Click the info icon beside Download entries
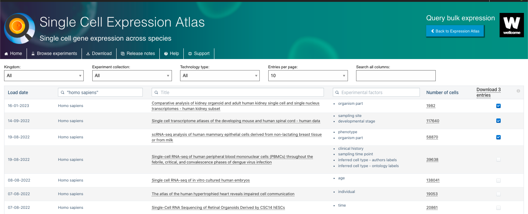The width and height of the screenshot is (528, 214). 518,91
